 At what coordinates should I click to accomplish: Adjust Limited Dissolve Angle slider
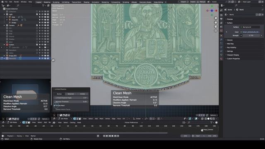71,98
